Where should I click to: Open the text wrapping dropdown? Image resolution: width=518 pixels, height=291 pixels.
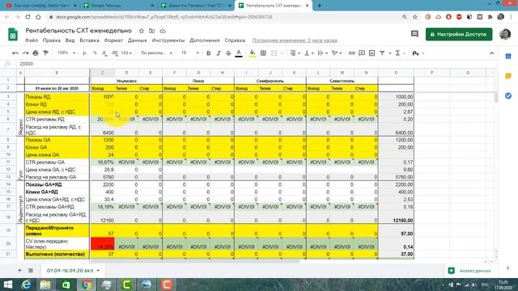pyautogui.click(x=322, y=53)
